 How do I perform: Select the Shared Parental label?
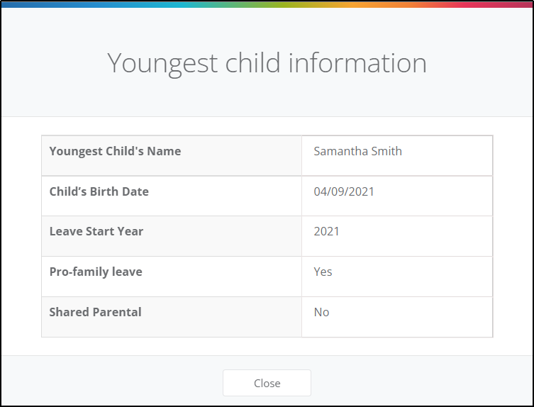click(x=95, y=312)
